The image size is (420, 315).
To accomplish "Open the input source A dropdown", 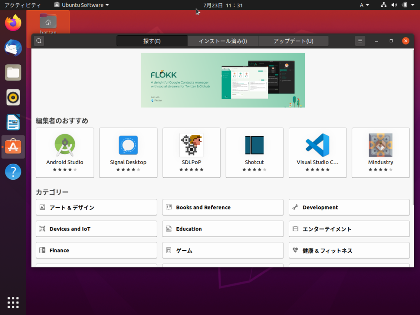I will click(364, 5).
